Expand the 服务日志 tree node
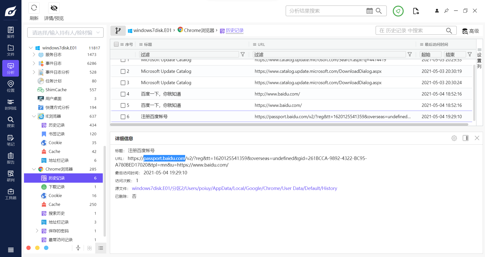Screen dimensions: 485x257 [34, 55]
